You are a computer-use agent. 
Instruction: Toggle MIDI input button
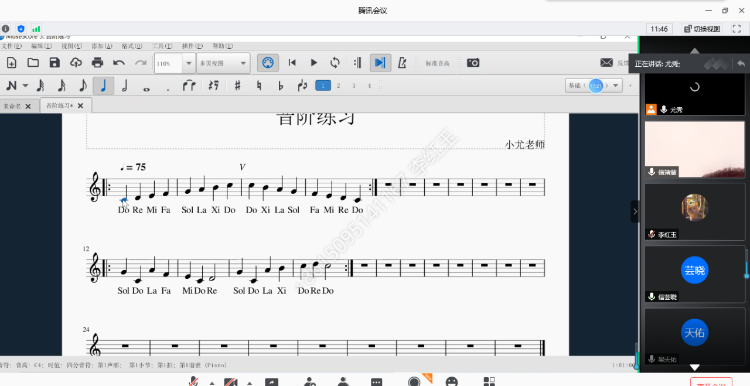pyautogui.click(x=268, y=63)
